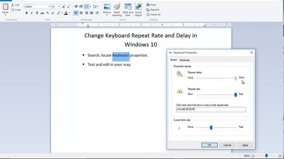This screenshot has width=284, height=159.
Task: Click the repeat rate test field
Action: coord(211,110)
